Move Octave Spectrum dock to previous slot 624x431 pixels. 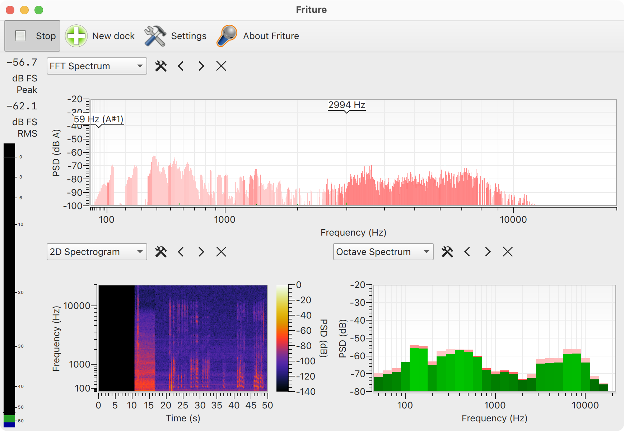tap(467, 252)
